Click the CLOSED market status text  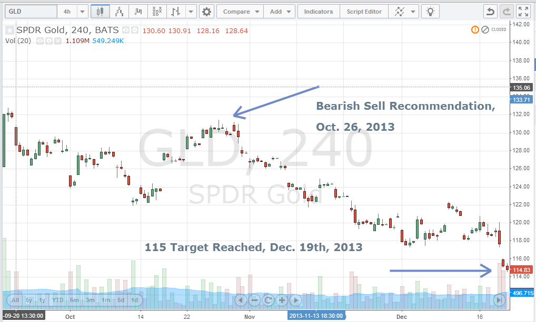[499, 29]
